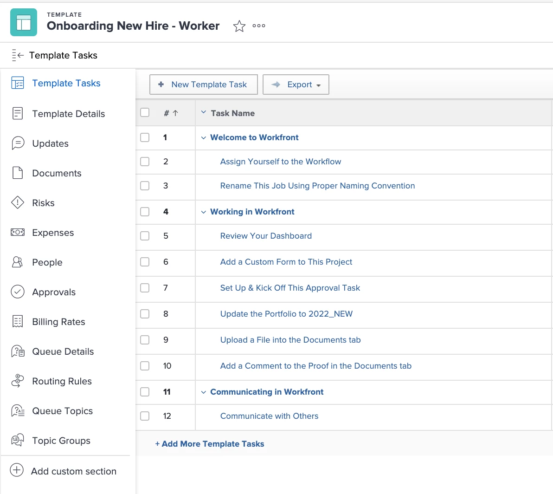Click the Queue Topics icon
The width and height of the screenshot is (553, 494).
18,410
